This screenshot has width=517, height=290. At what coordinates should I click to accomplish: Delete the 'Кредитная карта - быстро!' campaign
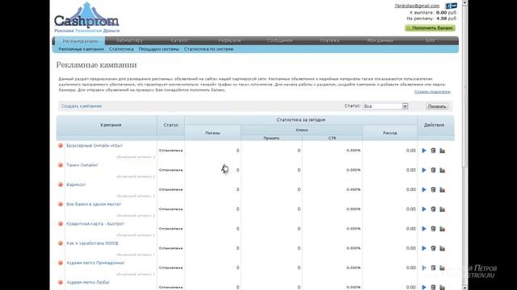[x=433, y=229]
